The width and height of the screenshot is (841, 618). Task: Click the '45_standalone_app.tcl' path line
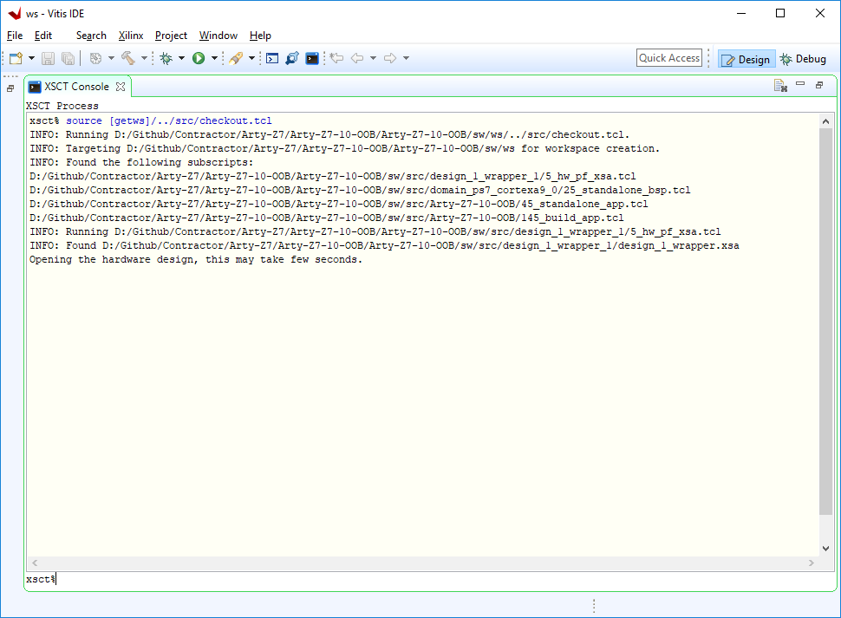pos(338,204)
